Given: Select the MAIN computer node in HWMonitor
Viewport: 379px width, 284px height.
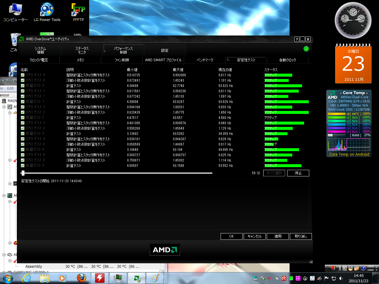Looking at the screenshot, I should (x=10, y=101).
